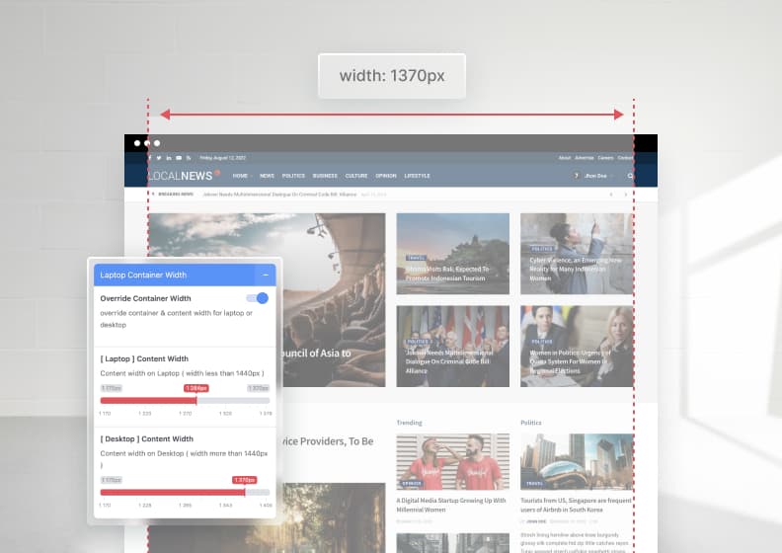Open the About link in top bar
Image resolution: width=782 pixels, height=553 pixels.
coord(565,158)
